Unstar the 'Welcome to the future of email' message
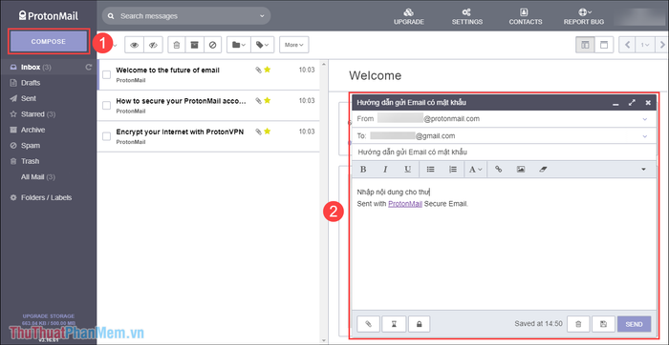 (x=268, y=70)
